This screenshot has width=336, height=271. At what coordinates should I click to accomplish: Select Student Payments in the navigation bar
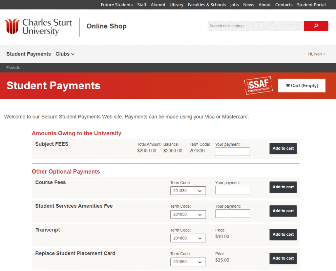[x=28, y=54]
